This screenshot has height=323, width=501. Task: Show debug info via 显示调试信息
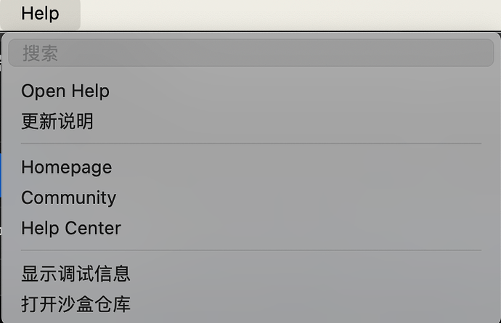pyautogui.click(x=76, y=274)
